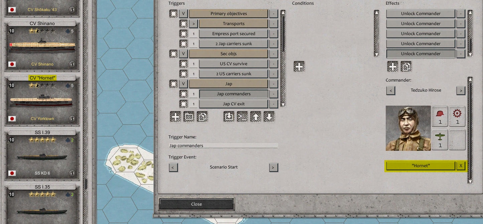Collapse the Jap folder
The height and width of the screenshot is (224, 483).
point(183,84)
